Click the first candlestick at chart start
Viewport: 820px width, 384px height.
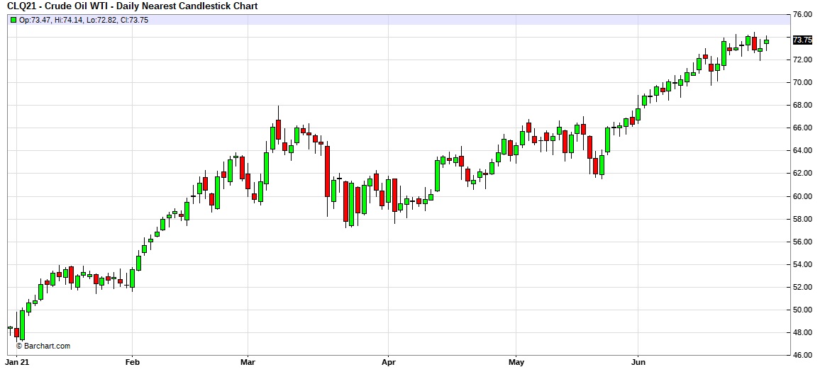point(10,327)
